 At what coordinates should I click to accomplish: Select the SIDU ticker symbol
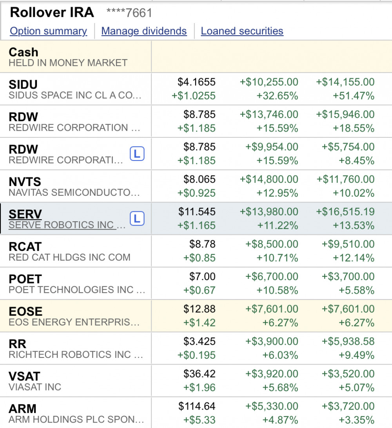click(23, 85)
